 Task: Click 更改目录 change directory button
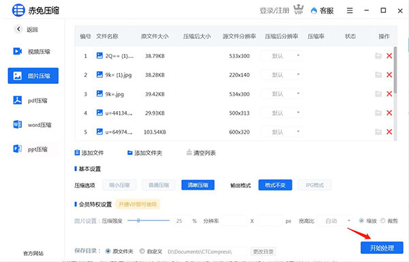(263, 252)
